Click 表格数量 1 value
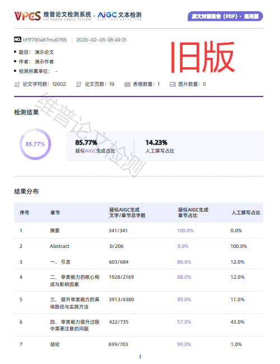 coord(158,84)
